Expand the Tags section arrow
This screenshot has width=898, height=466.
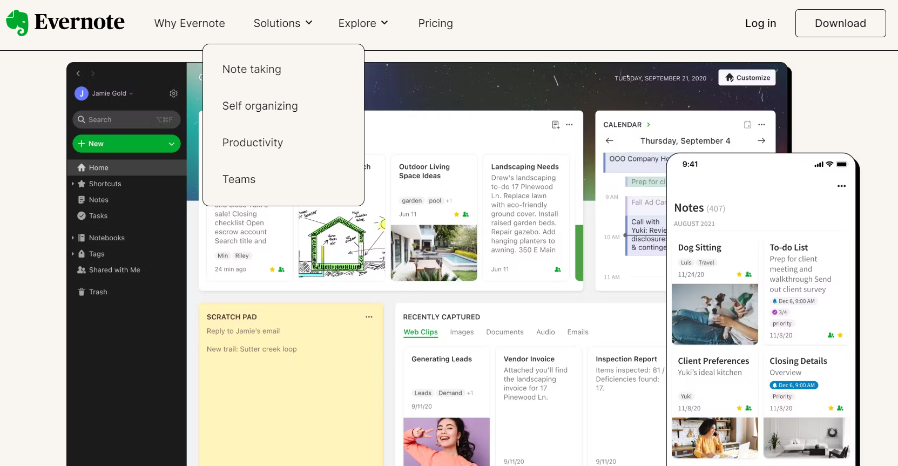[x=73, y=254]
